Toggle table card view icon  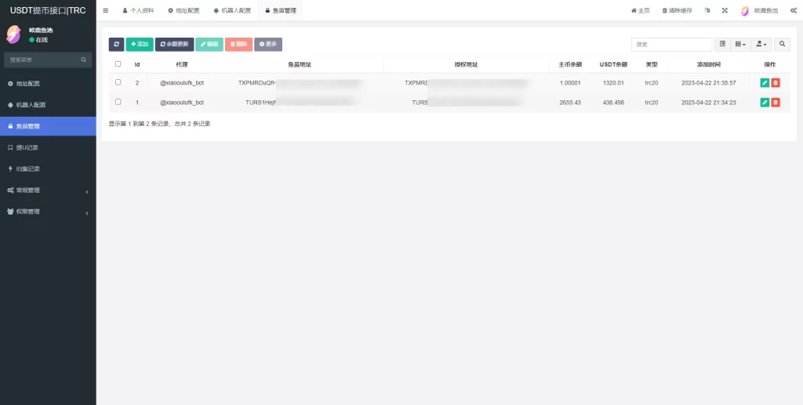tap(722, 45)
